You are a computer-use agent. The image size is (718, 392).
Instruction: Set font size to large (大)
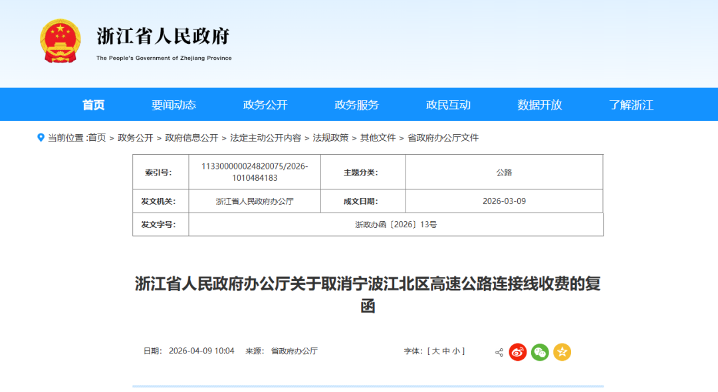[436, 351]
